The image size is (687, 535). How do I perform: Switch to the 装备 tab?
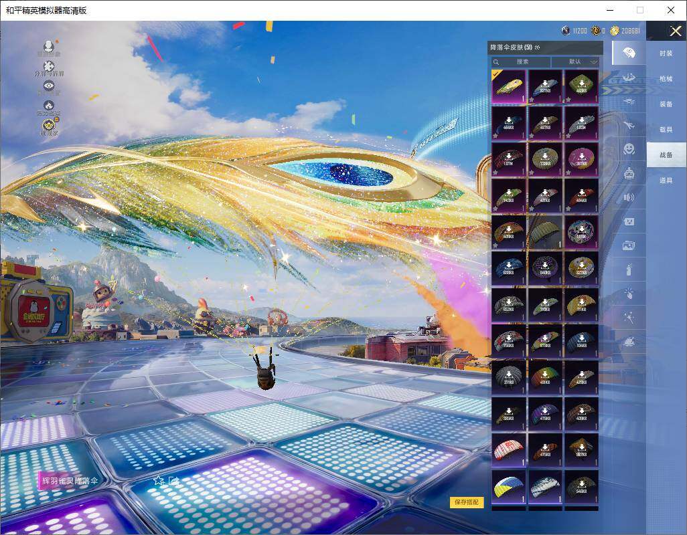click(x=666, y=104)
